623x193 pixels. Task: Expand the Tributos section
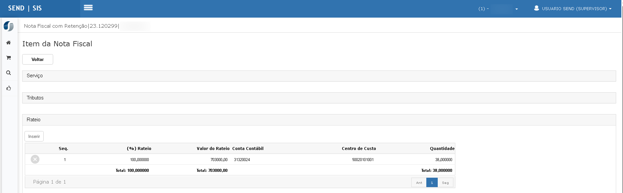(35, 98)
